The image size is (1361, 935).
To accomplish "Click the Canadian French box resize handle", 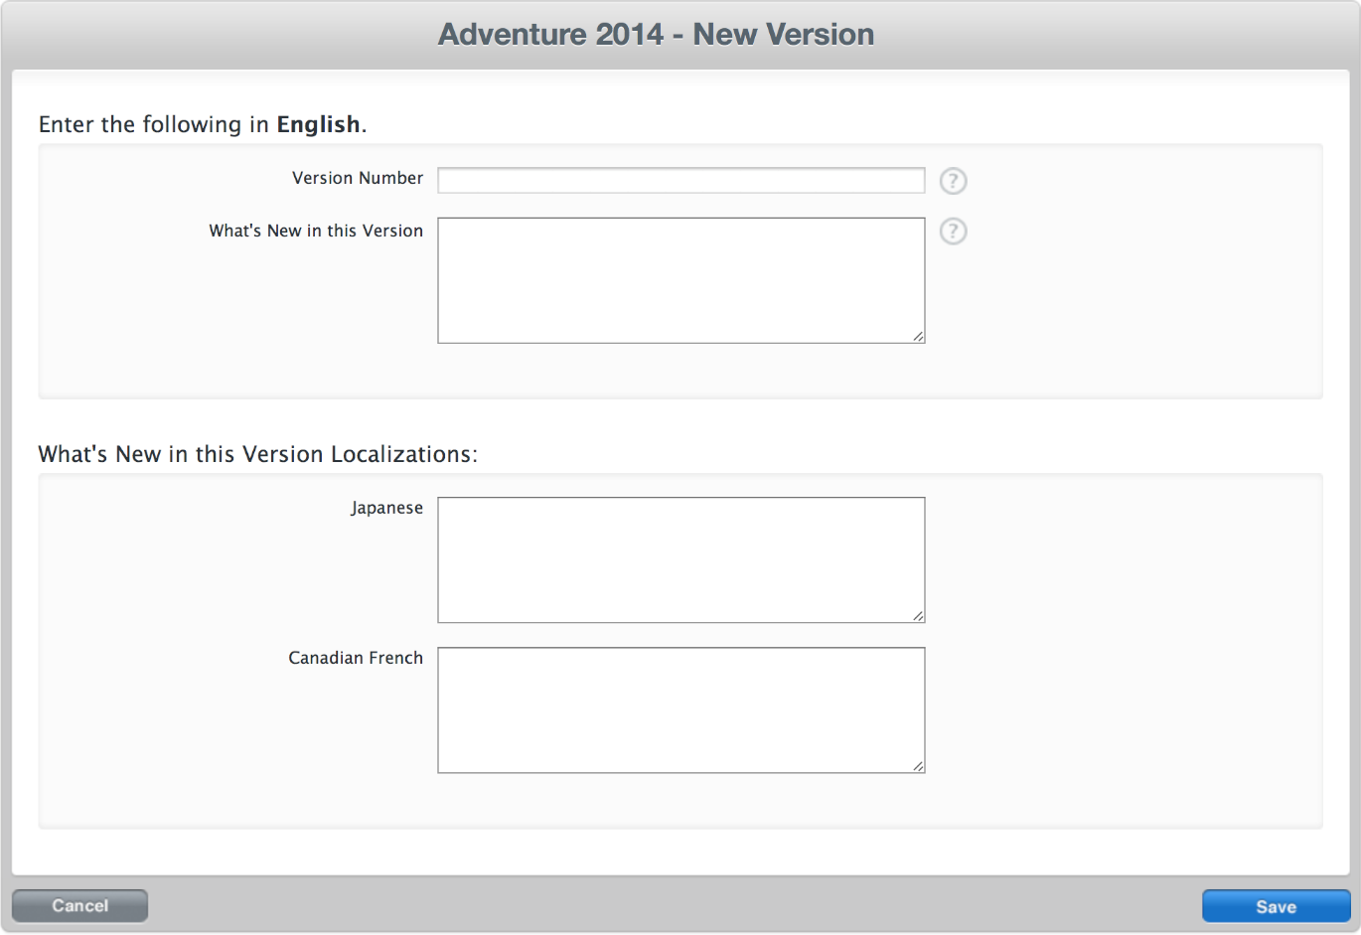I will pos(917,766).
